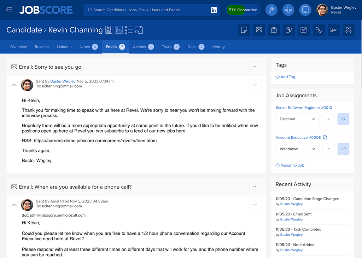The image size is (362, 258).
Task: Add a note using the sticky note icon
Action: point(244,30)
